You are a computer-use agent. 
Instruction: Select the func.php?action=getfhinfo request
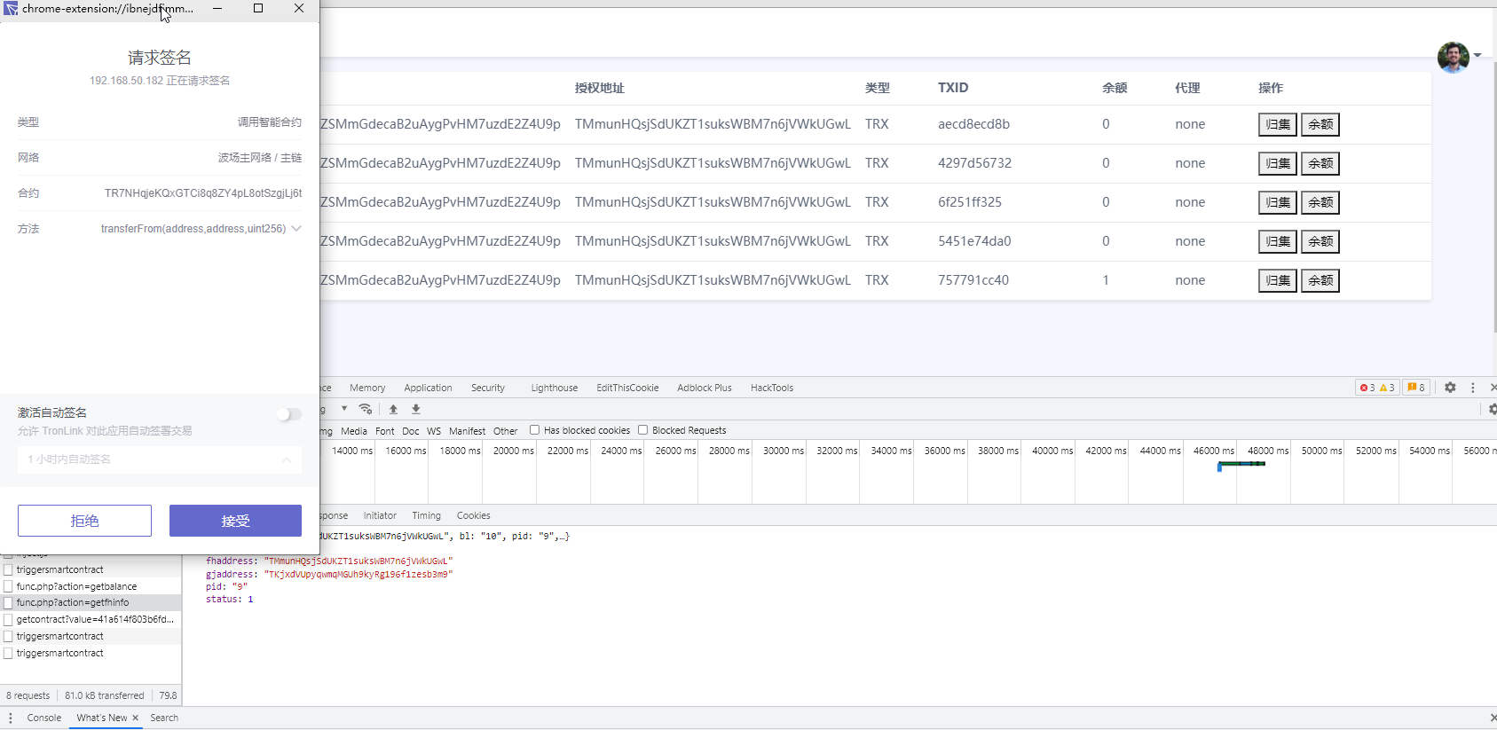click(91, 602)
